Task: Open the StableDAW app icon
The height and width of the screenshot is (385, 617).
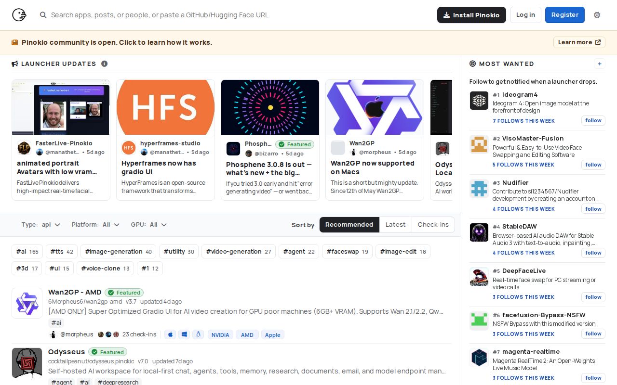Action: tap(479, 232)
